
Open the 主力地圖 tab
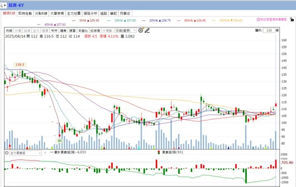coord(74,13)
